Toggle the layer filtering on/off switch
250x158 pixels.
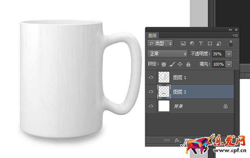231,43
